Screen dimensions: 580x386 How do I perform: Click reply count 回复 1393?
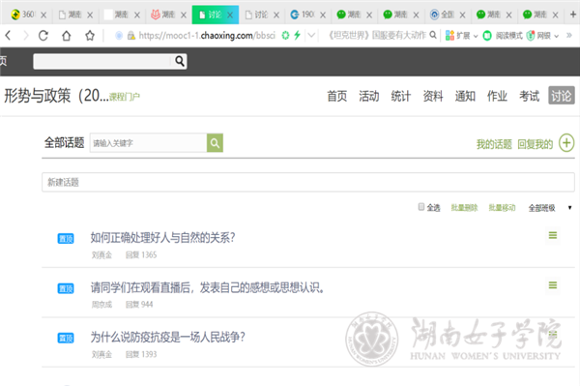point(141,354)
